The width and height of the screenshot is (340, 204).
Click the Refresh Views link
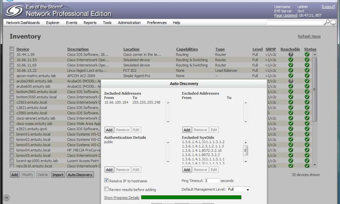309,36
